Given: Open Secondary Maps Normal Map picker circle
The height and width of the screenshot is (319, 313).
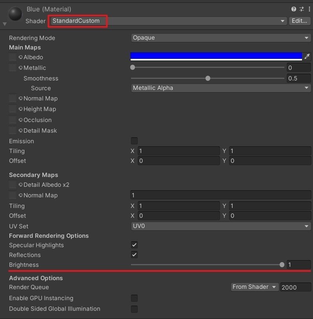Looking at the screenshot, I should click(x=20, y=195).
